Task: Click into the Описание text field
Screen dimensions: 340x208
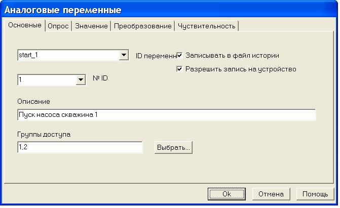Action: pos(166,115)
